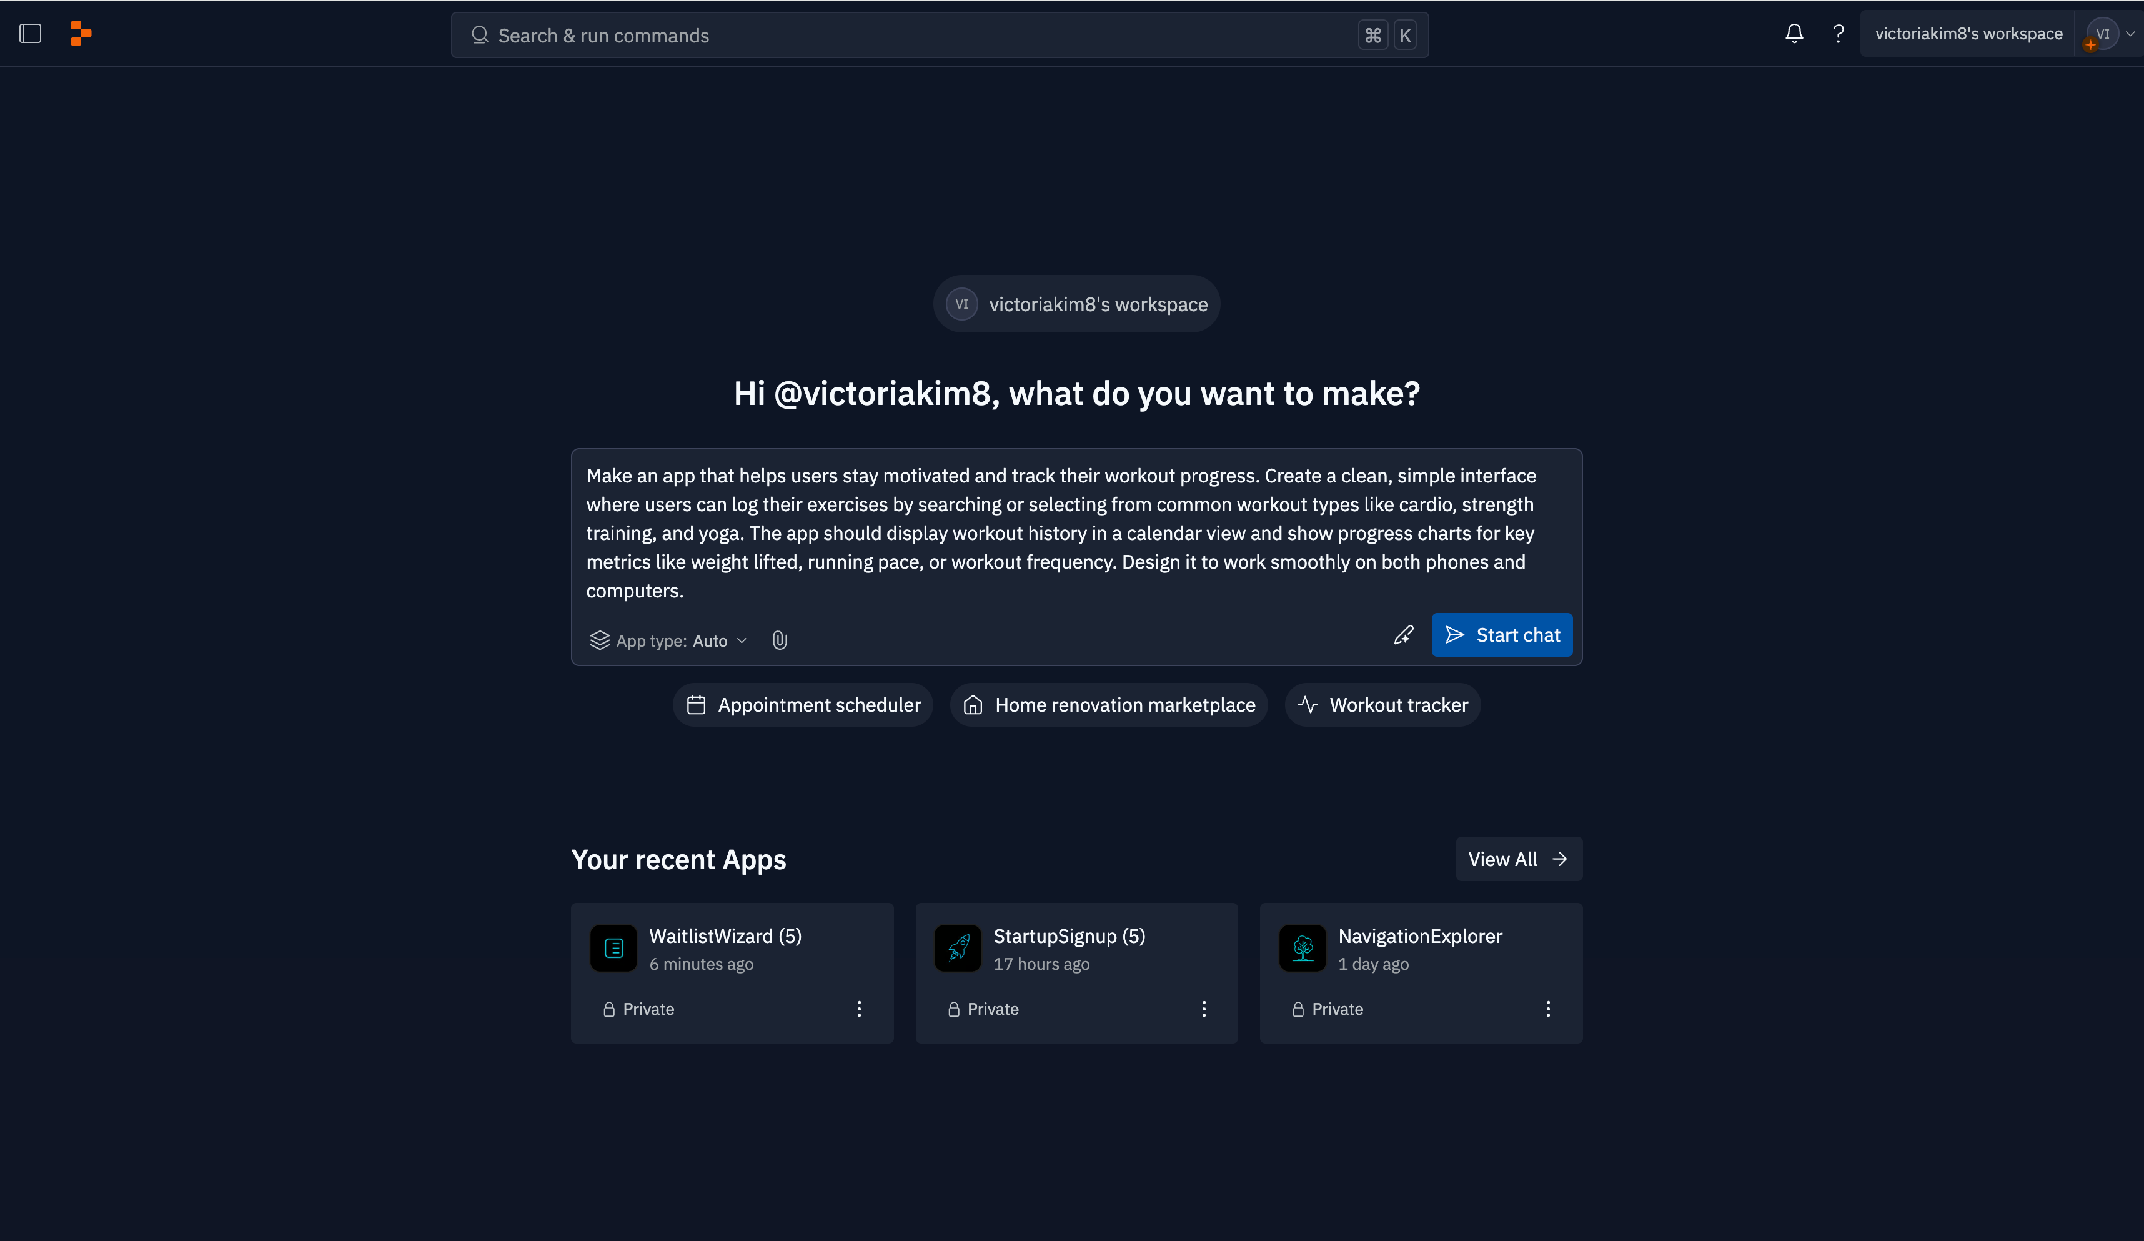Click the attach file paperclip icon
Viewport: 2144px width, 1241px height.
[x=780, y=640]
